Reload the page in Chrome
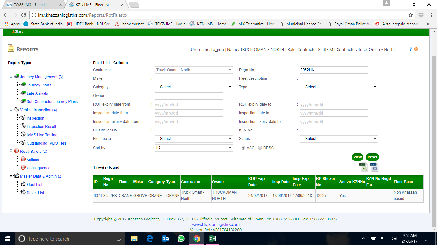Screen dimensions: 437x245 23,15
